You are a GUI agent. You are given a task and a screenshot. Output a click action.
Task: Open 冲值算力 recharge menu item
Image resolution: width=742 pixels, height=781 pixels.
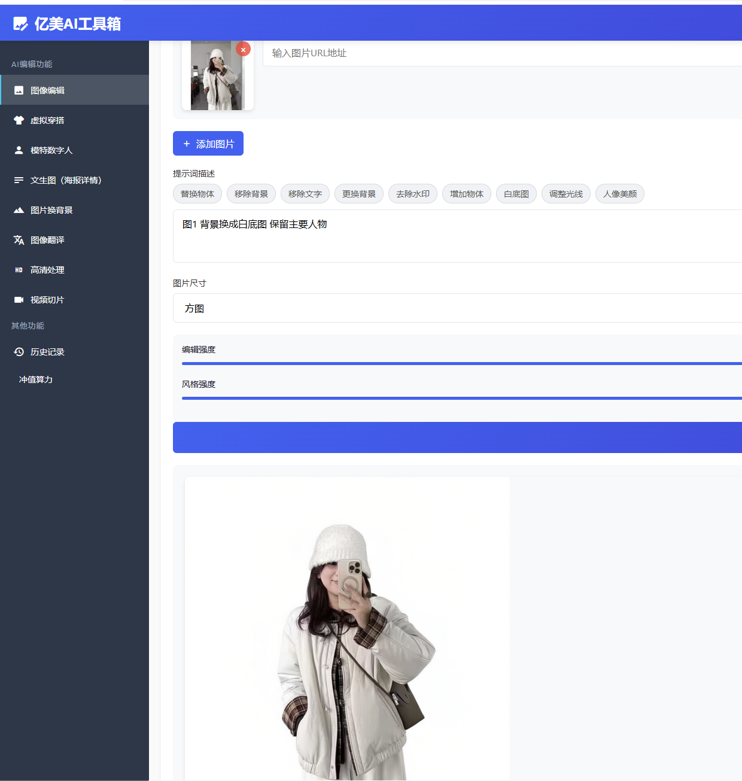[x=36, y=379]
